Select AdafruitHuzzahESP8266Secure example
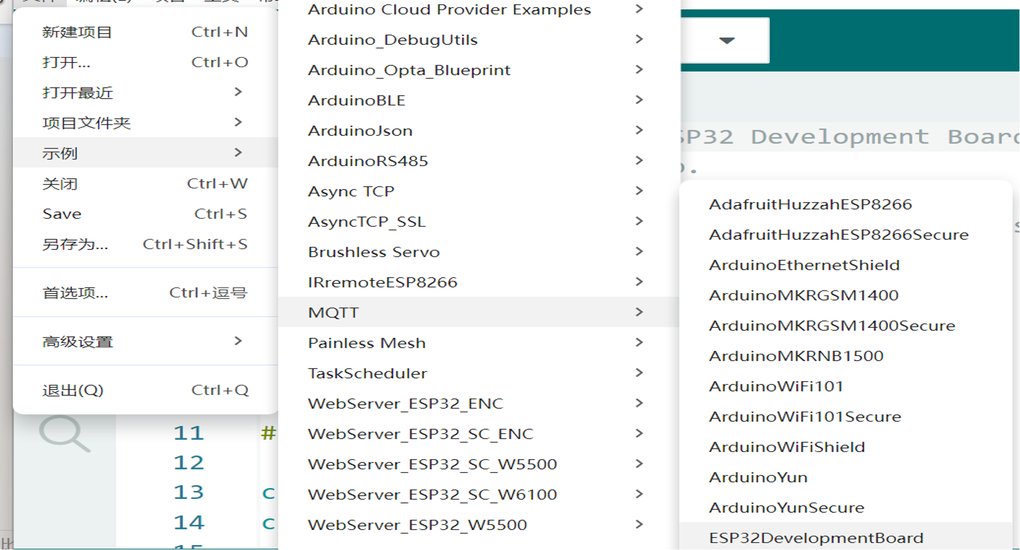This screenshot has width=1020, height=550. click(x=846, y=234)
